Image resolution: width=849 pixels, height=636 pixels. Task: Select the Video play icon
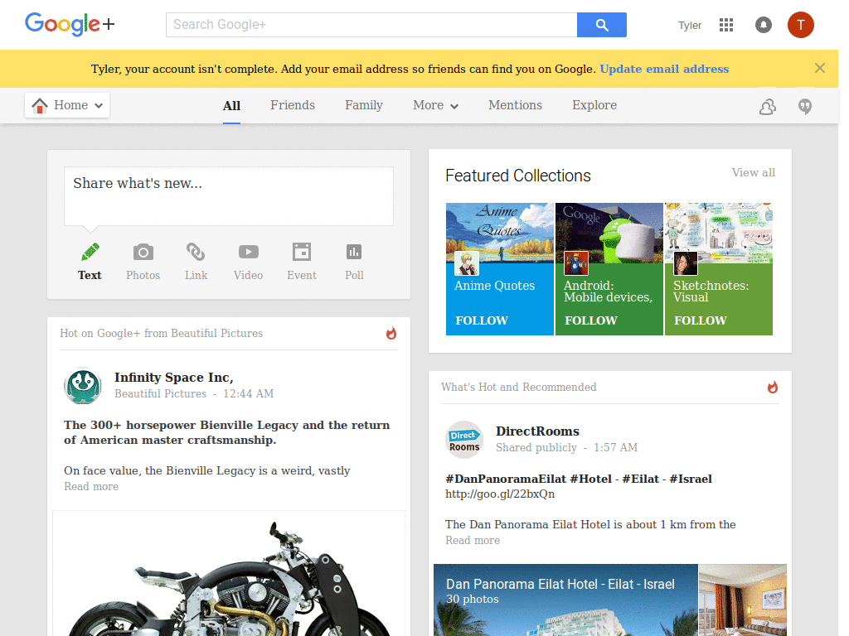(x=249, y=252)
